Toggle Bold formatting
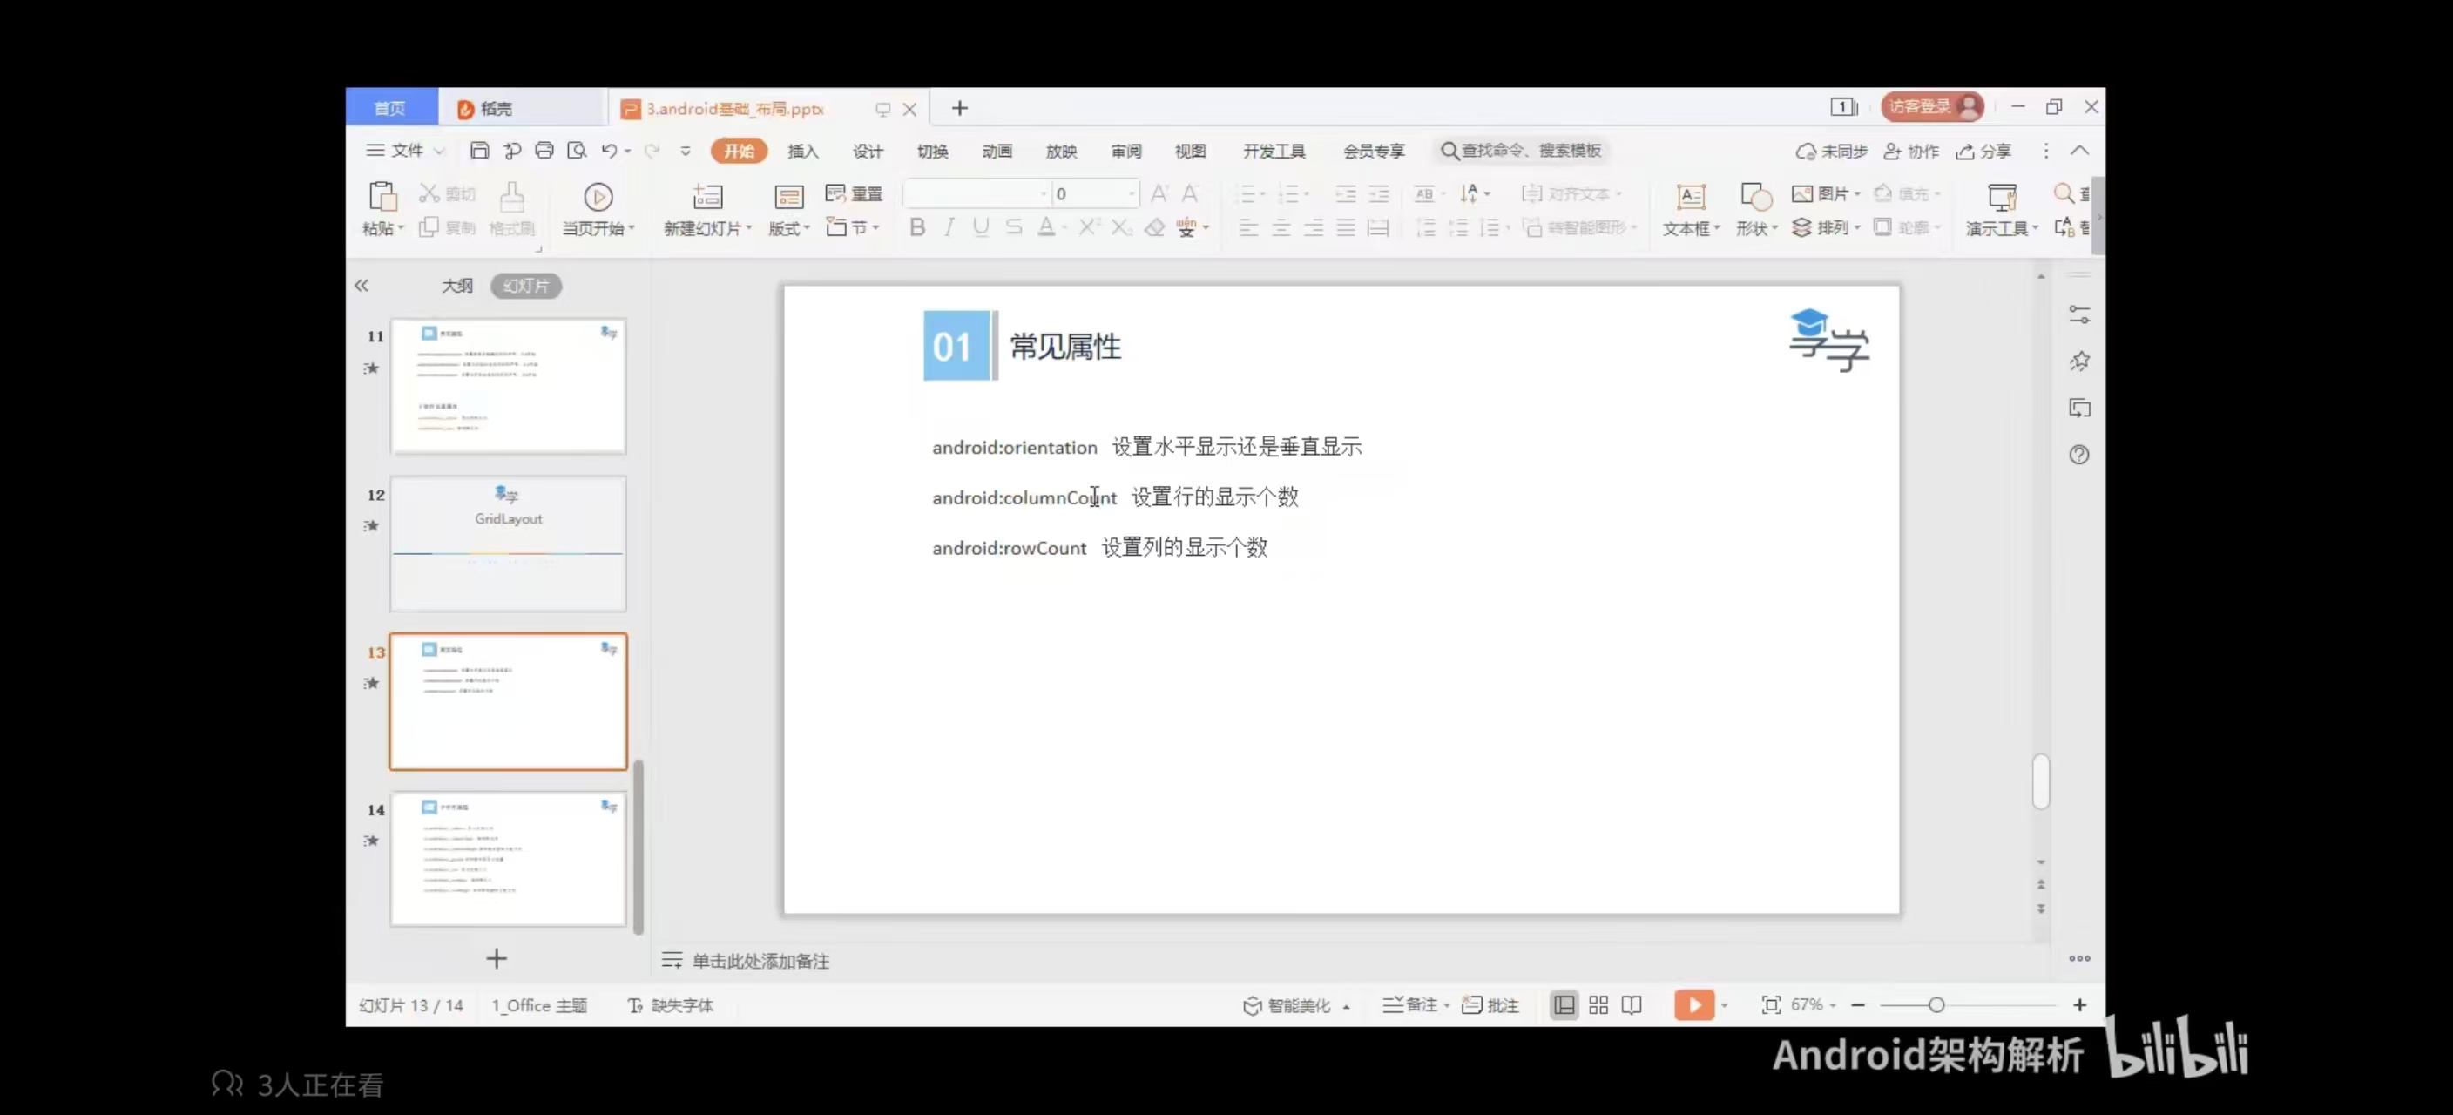This screenshot has width=2453, height=1115. [x=917, y=226]
